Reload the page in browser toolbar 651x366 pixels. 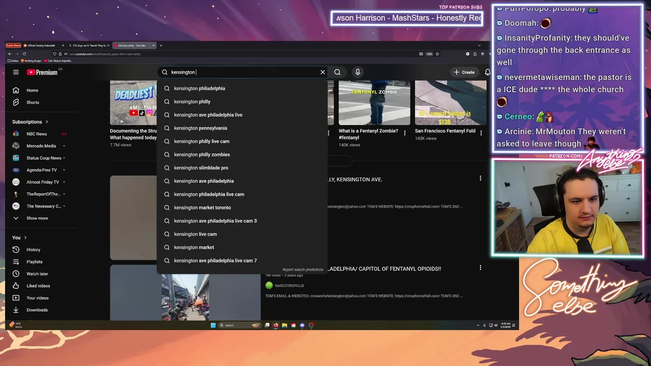(x=24, y=54)
